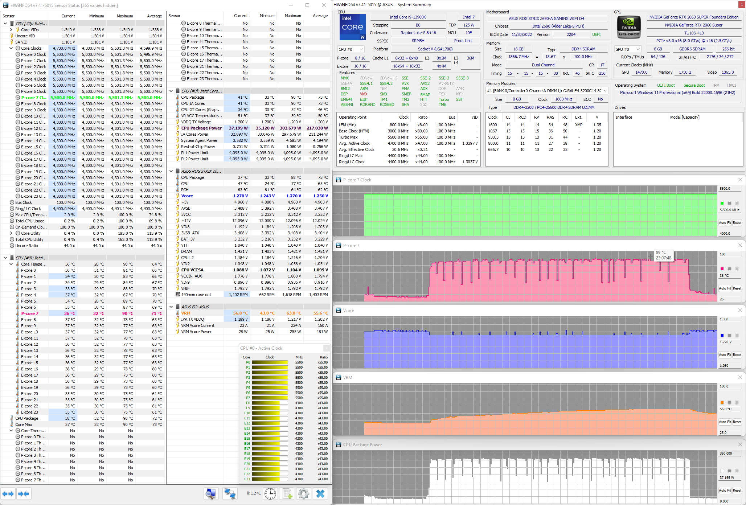Viewport: 746px width, 505px height.
Task: Click the log file with plus icon
Action: point(287,493)
